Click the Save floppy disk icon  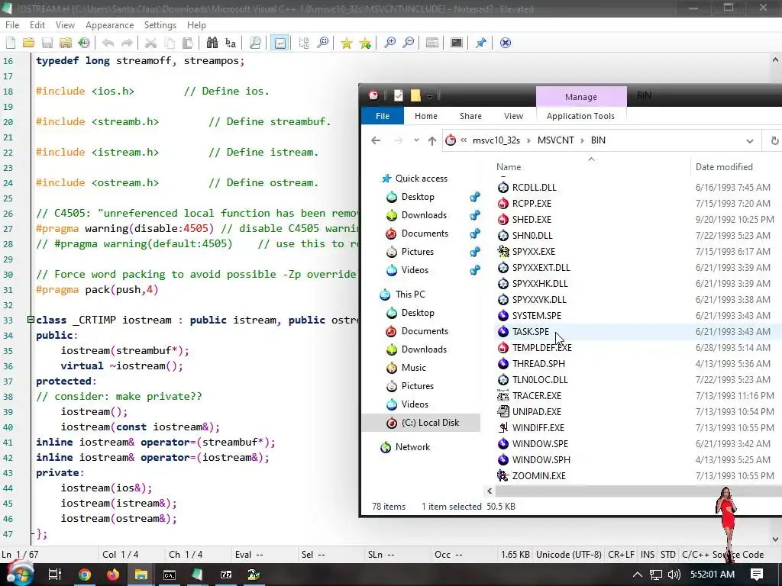(47, 43)
